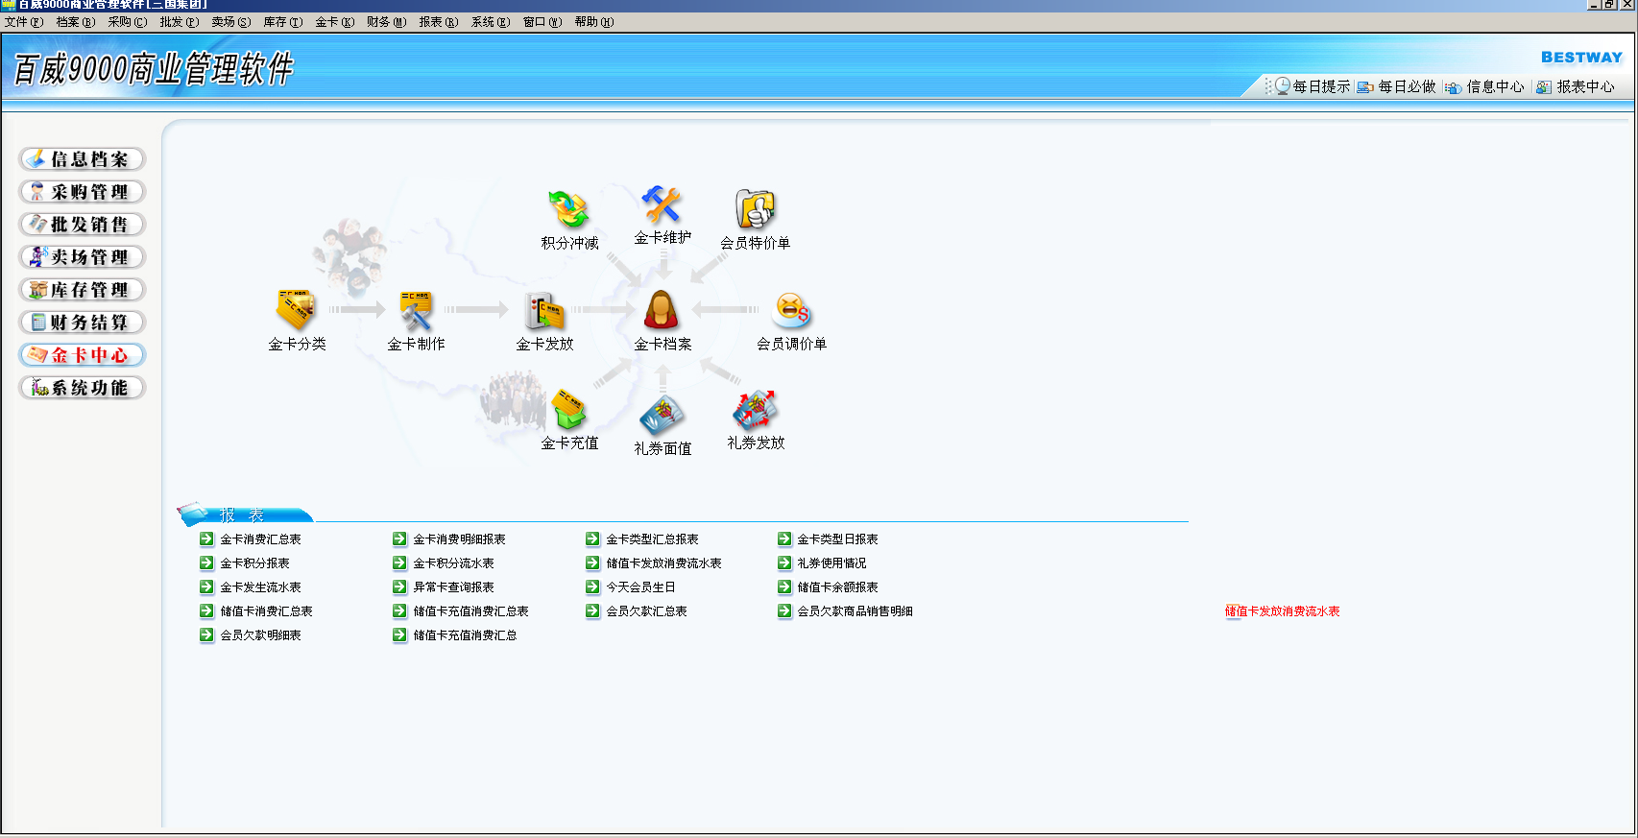Viewport: 1638px width, 838px height.
Task: Open the 批发(P) menu
Action: click(x=179, y=22)
